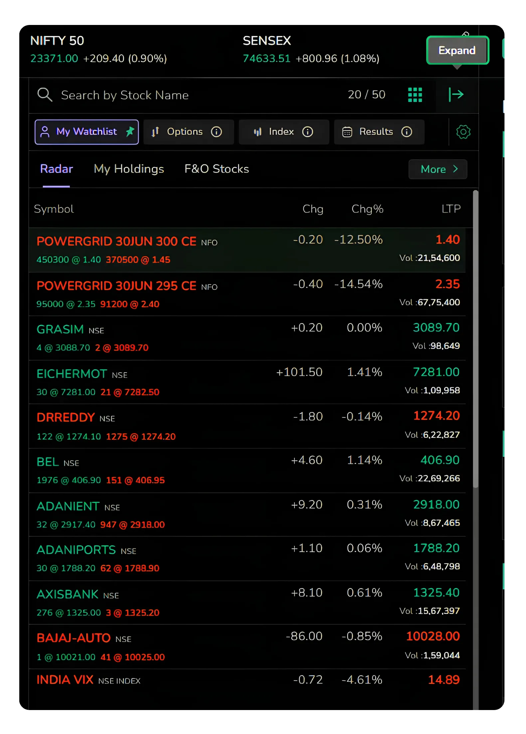This screenshot has width=526, height=734.
Task: Select POWERGRID 30JUN 300 CE row
Action: tap(247, 250)
